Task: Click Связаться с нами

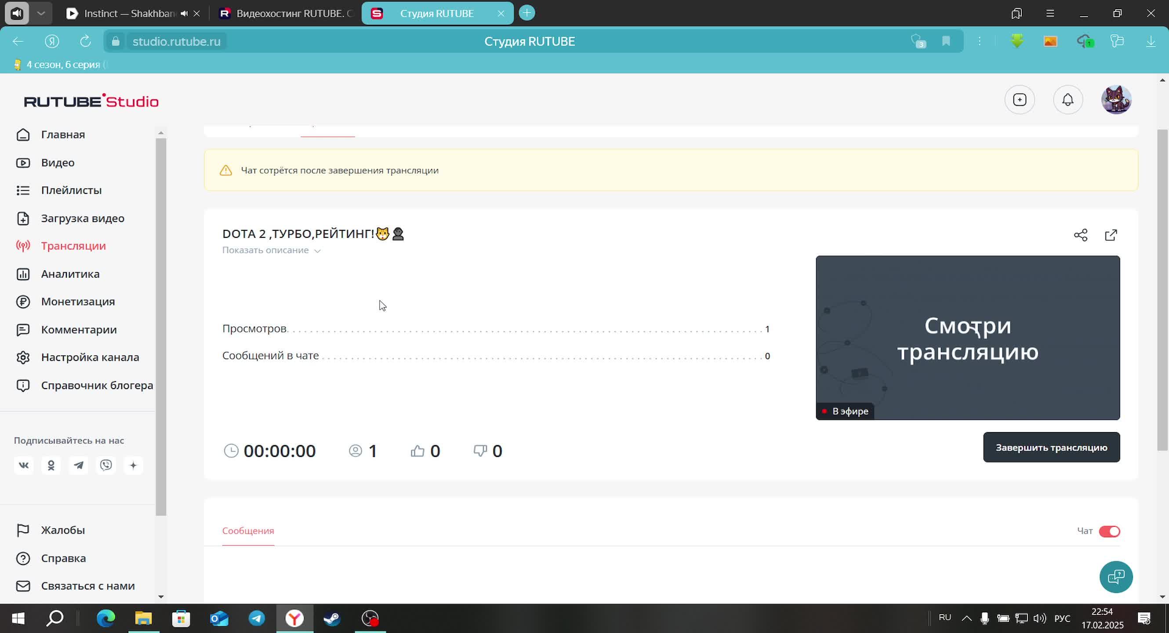Action: 75,586
